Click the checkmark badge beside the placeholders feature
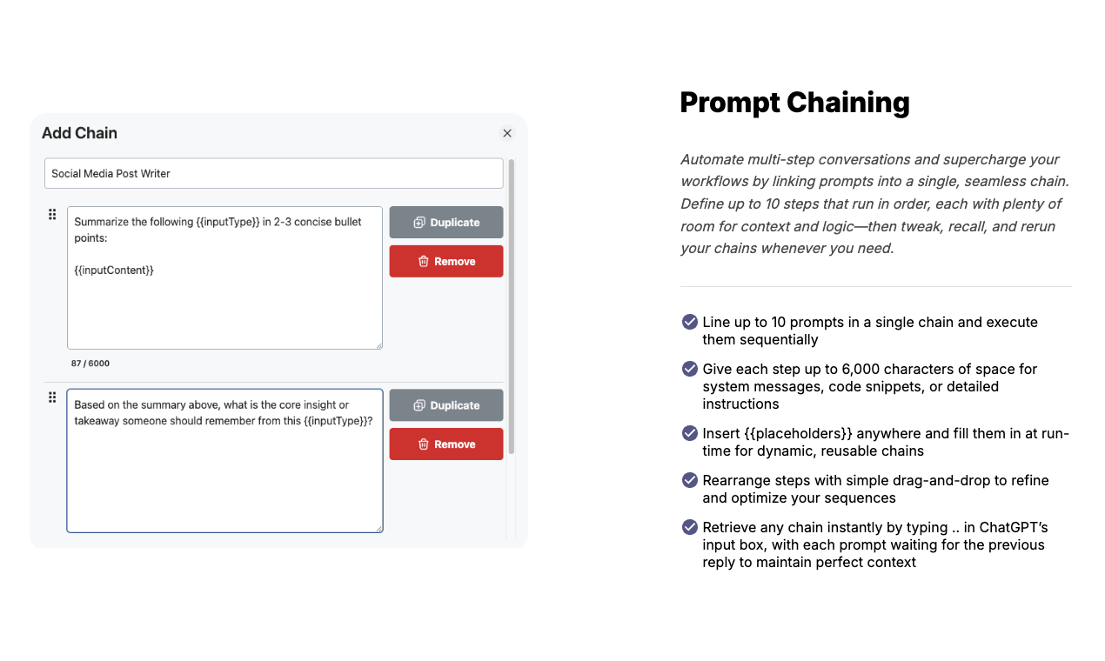Screen dimensions: 1105x661 pos(689,432)
